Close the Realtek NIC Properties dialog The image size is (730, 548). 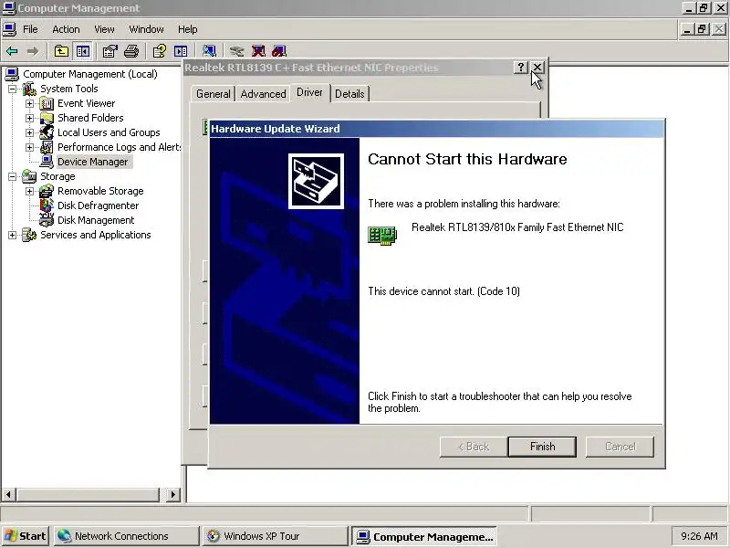[537, 68]
